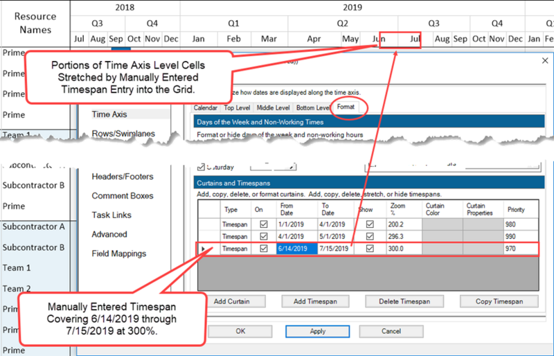
Task: Click Curtain Color cell in the 970 priority row
Action: 442,249
